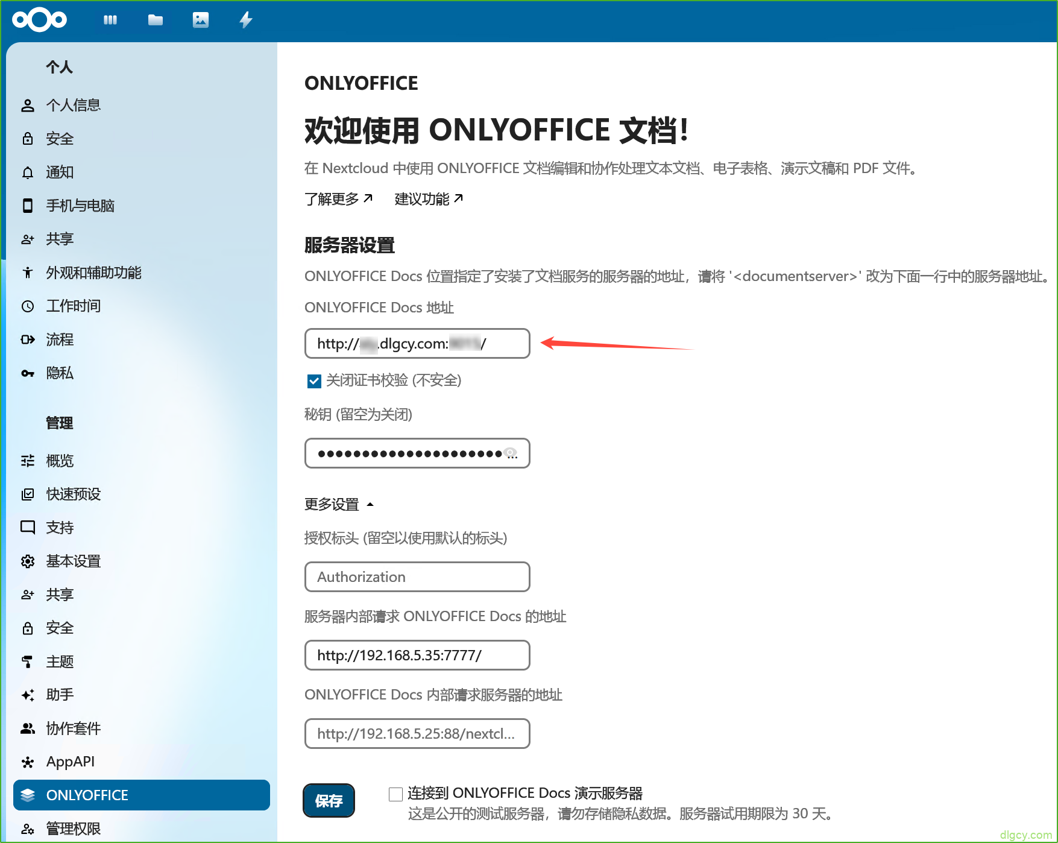Open 外观和辅助功能 settings
Viewport: 1058px width, 843px height.
142,273
